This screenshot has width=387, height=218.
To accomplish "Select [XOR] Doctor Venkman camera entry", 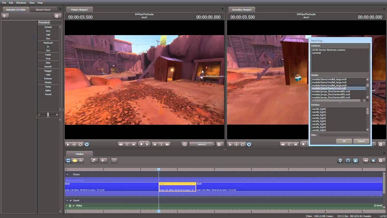I will click(328, 50).
